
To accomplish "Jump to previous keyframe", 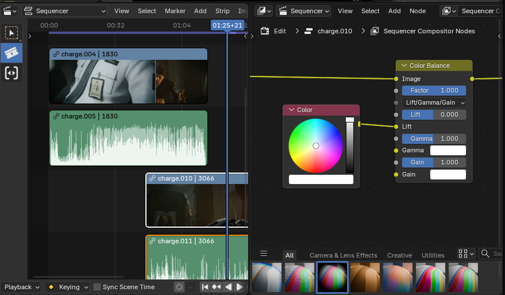I will tap(216, 287).
